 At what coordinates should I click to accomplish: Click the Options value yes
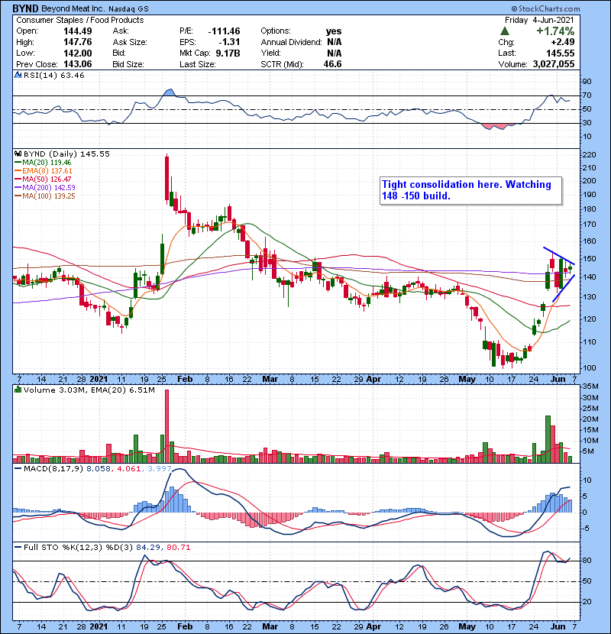coord(334,31)
